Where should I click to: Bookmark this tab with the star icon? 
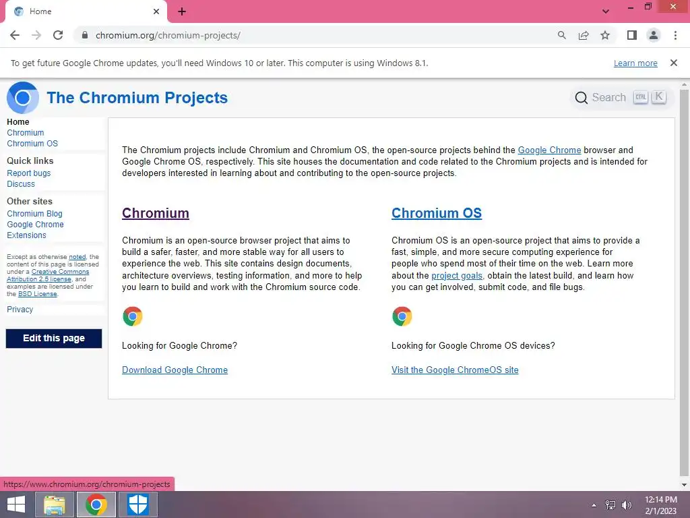pyautogui.click(x=605, y=35)
